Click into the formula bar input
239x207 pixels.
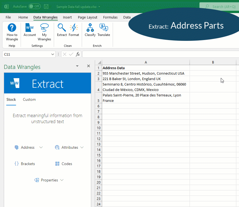(x=161, y=54)
